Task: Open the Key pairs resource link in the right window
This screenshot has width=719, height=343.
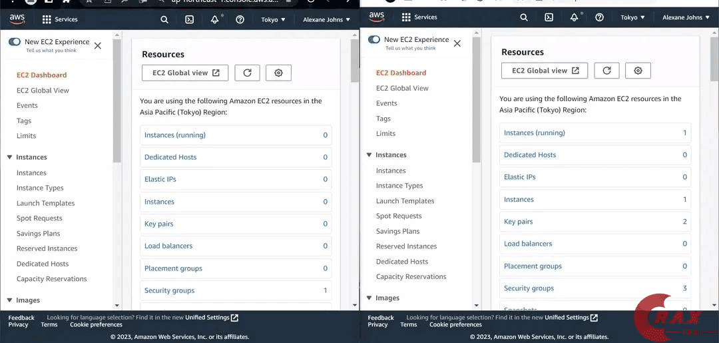Action: 519,222
